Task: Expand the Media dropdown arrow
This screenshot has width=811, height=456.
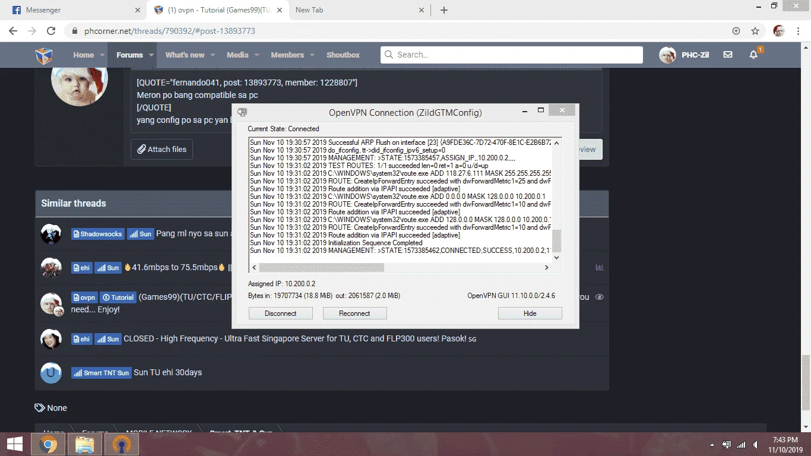Action: pos(256,55)
